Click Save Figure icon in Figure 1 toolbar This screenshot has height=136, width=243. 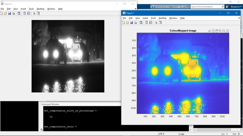click(131, 23)
